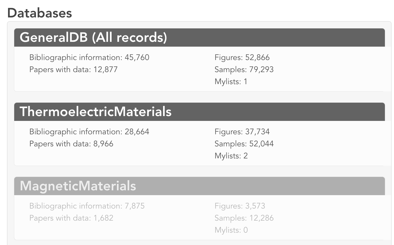Open the MagneticMaterials database header
394x245 pixels.
pos(200,186)
